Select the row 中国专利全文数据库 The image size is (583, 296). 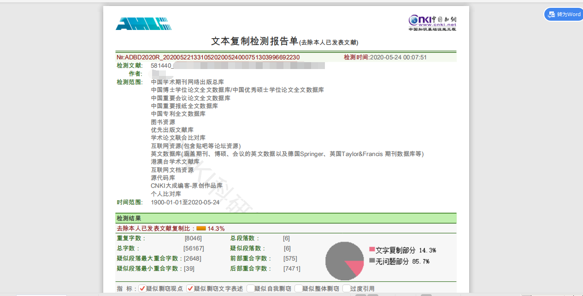[178, 114]
